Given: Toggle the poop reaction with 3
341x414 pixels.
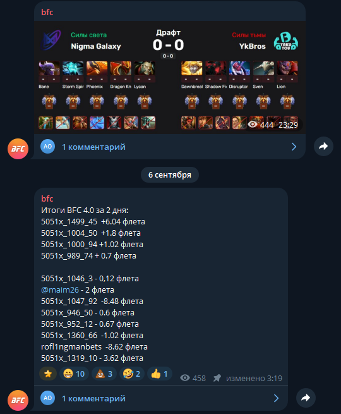Looking at the screenshot, I should 104,374.
